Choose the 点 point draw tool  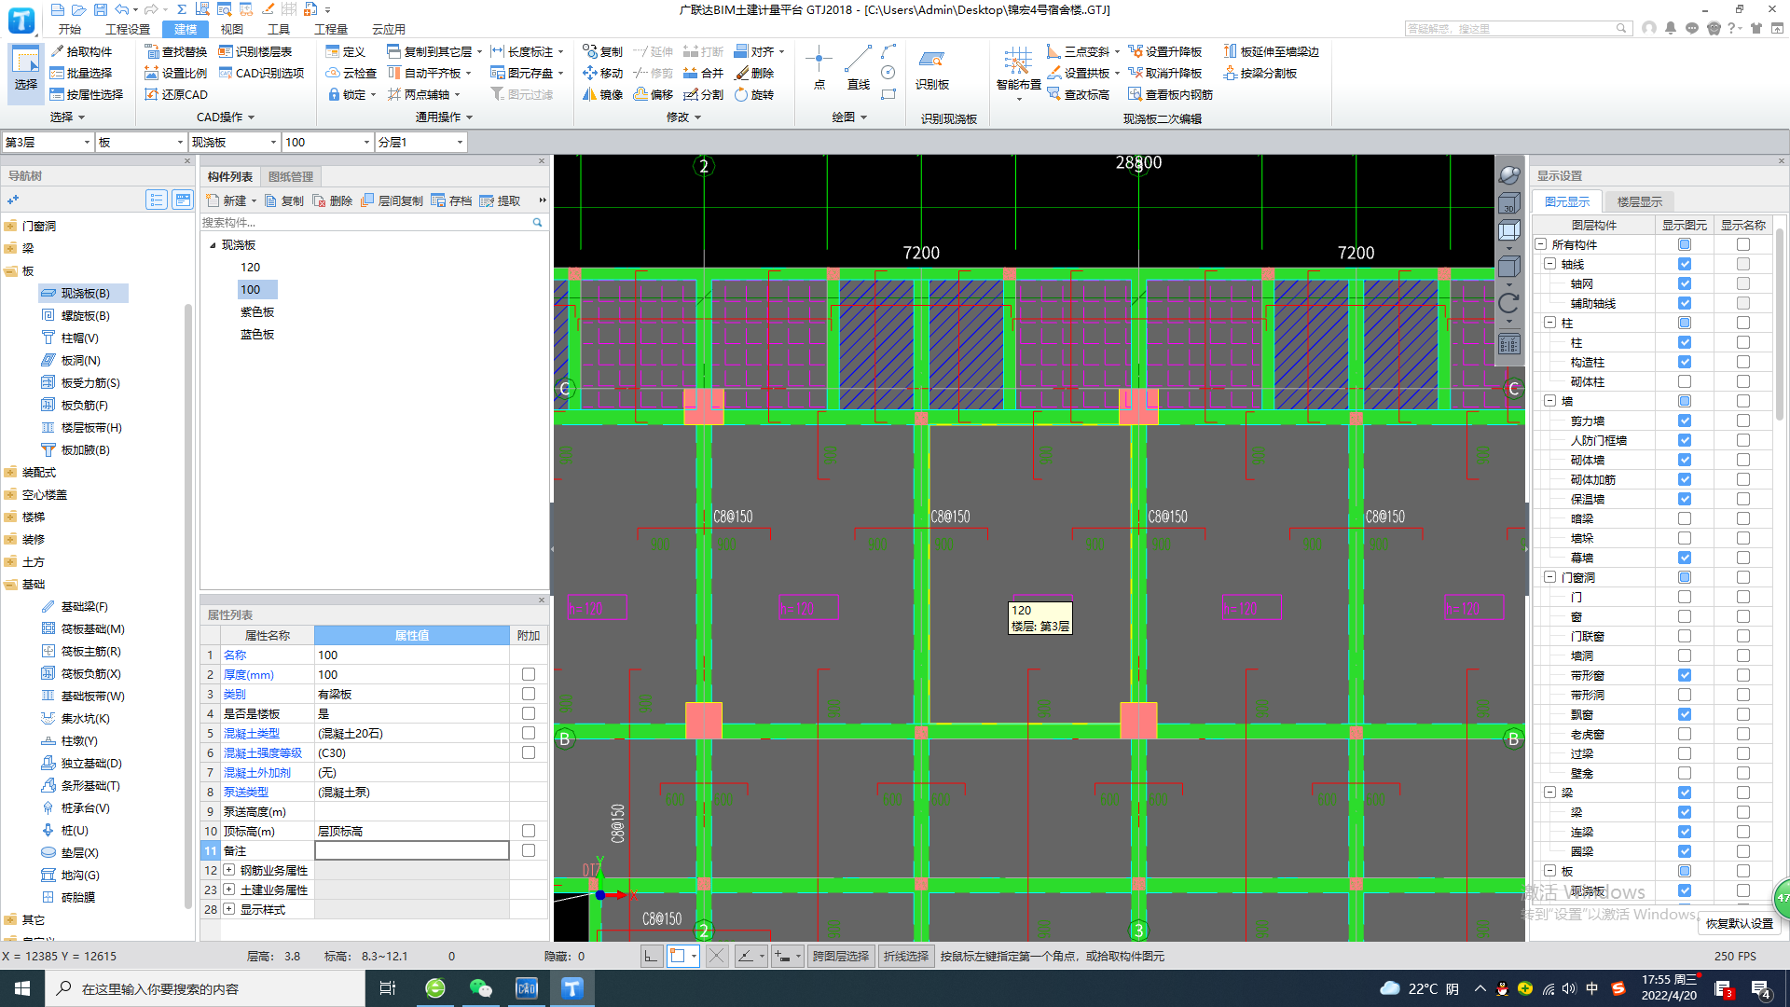tap(819, 68)
